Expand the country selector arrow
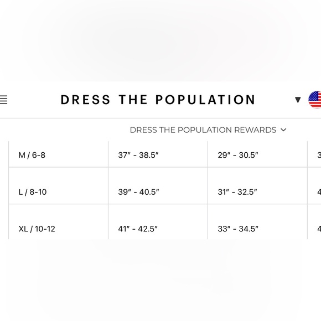 [x=298, y=100]
